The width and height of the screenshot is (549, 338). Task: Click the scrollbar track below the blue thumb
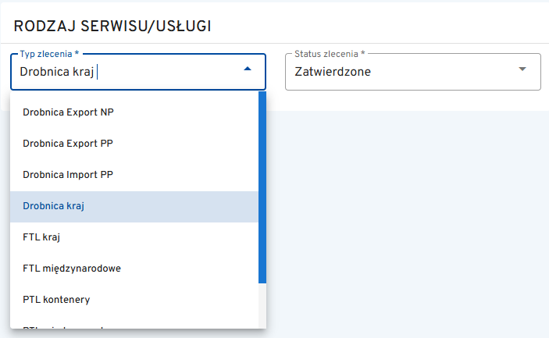coord(262,304)
